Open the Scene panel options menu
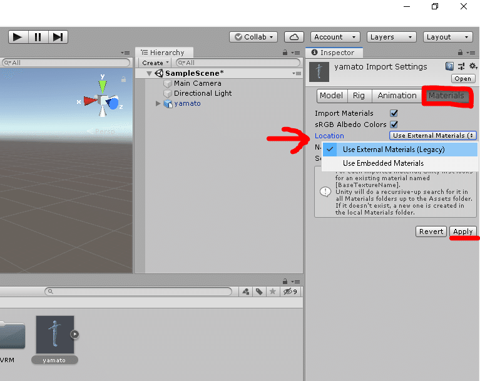Image resolution: width=480 pixels, height=381 pixels. pyautogui.click(x=126, y=53)
